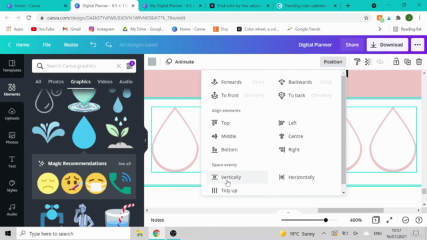Open the help question mark icon
427x240 pixels.
coord(419,220)
